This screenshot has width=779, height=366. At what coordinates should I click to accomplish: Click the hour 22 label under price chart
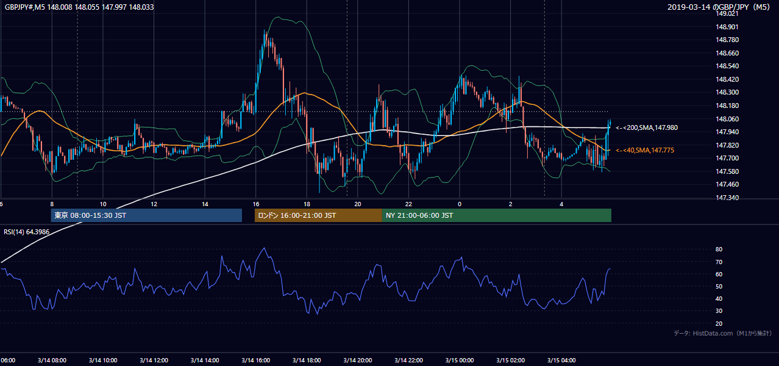coord(409,204)
